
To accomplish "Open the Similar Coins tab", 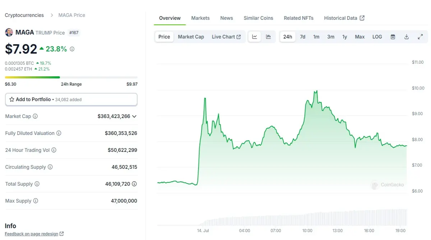I will point(259,18).
